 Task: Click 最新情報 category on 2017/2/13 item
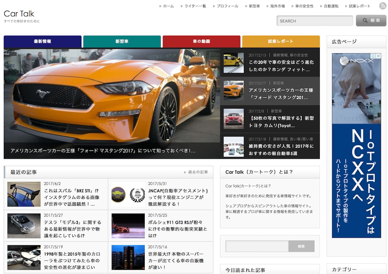pyautogui.click(x=280, y=55)
